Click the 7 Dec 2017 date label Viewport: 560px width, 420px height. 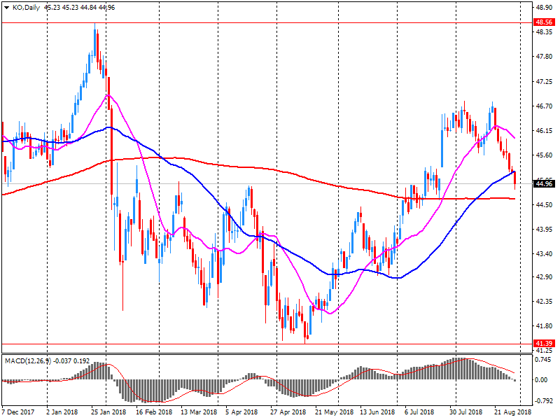18,412
